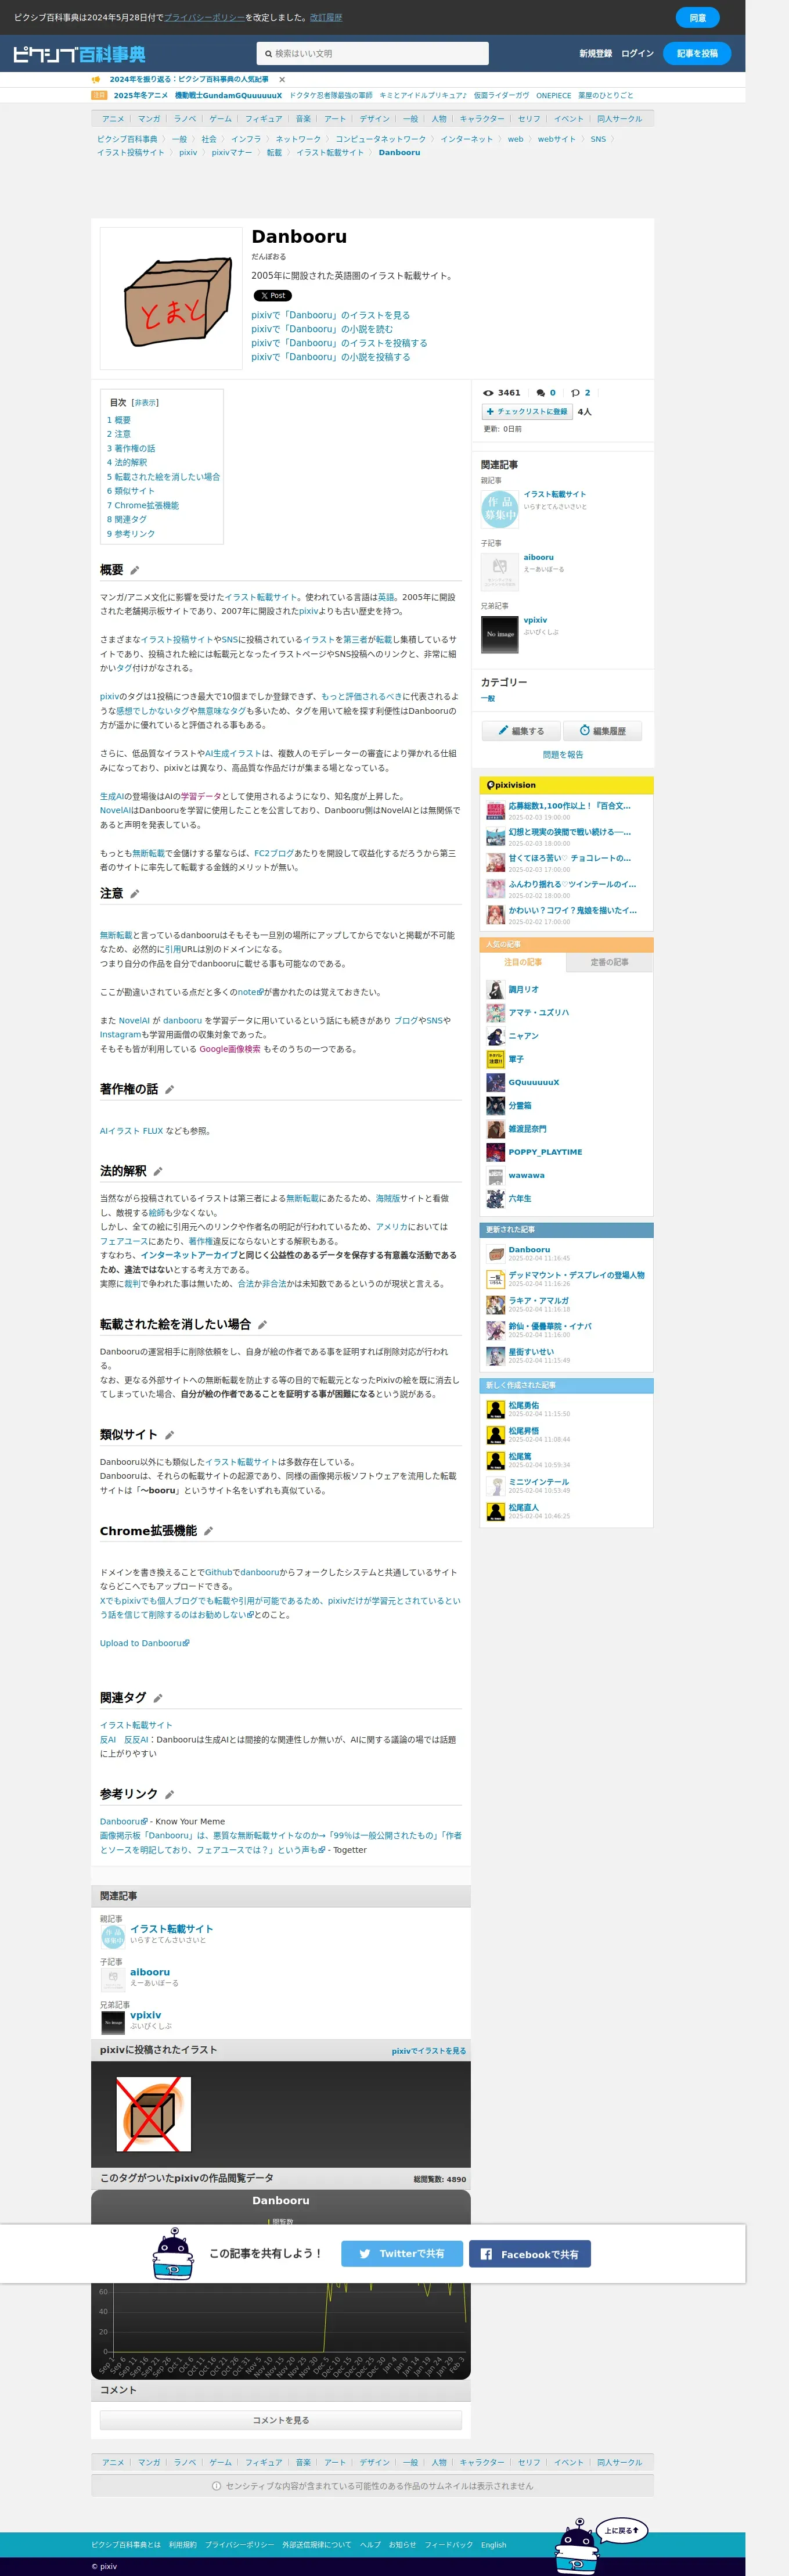The image size is (789, 2576).
Task: Click the English link in footer
Action: [493, 2546]
